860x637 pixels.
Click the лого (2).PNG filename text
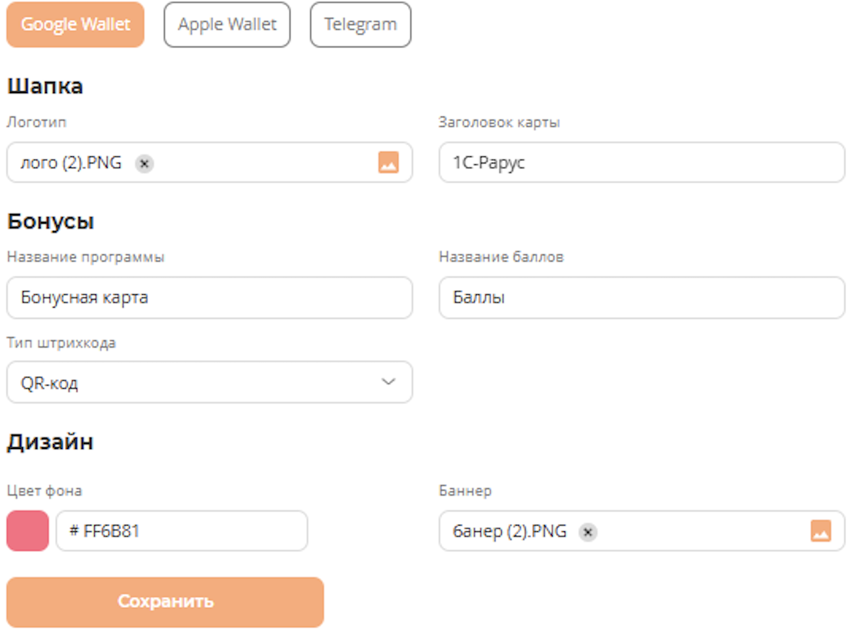click(x=71, y=163)
